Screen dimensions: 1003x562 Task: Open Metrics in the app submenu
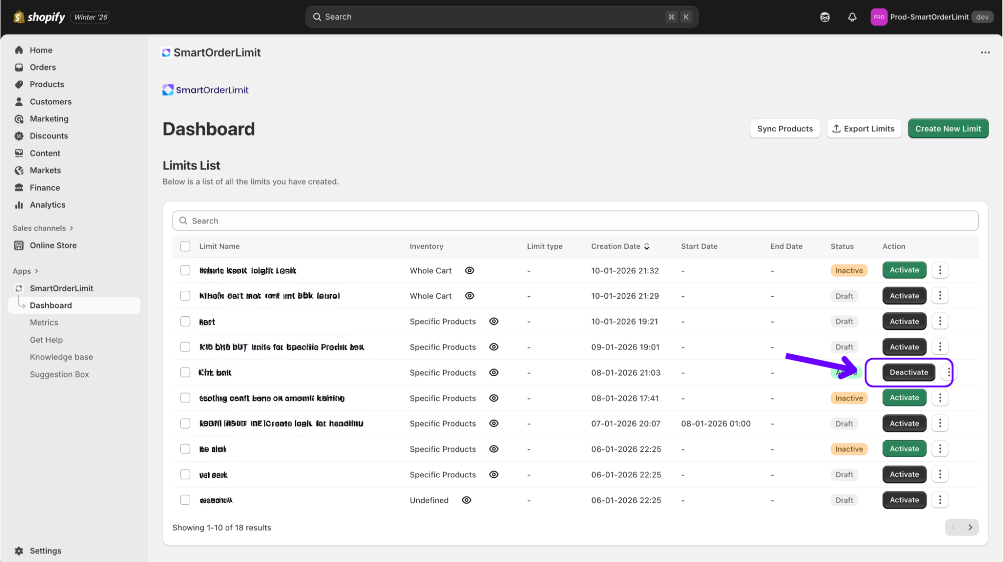pos(44,322)
